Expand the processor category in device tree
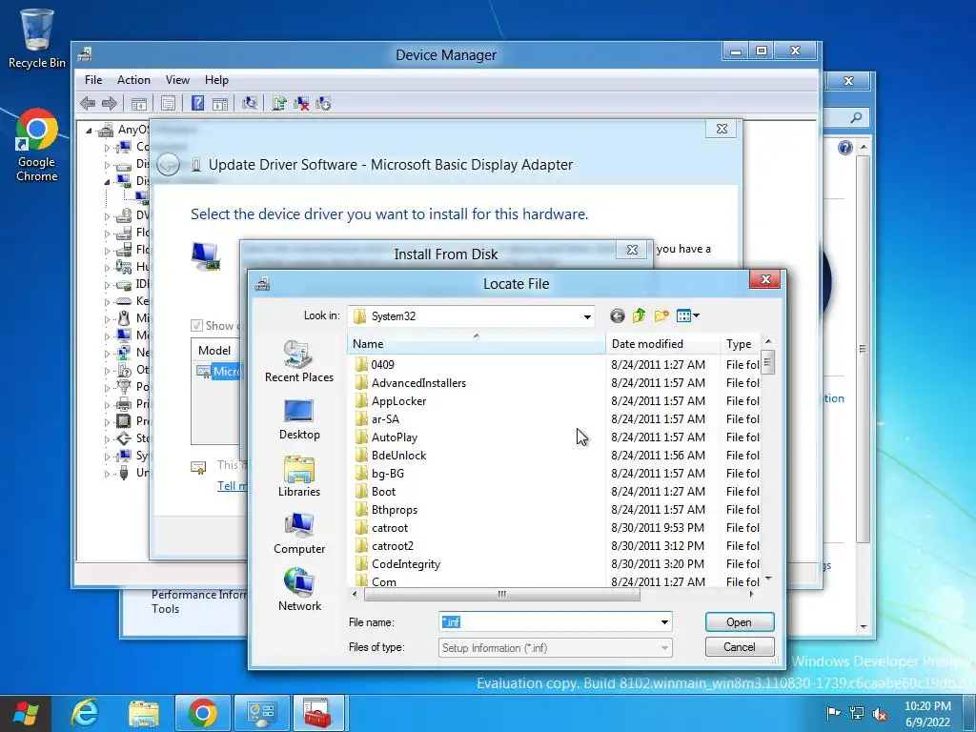976x732 pixels. click(107, 422)
